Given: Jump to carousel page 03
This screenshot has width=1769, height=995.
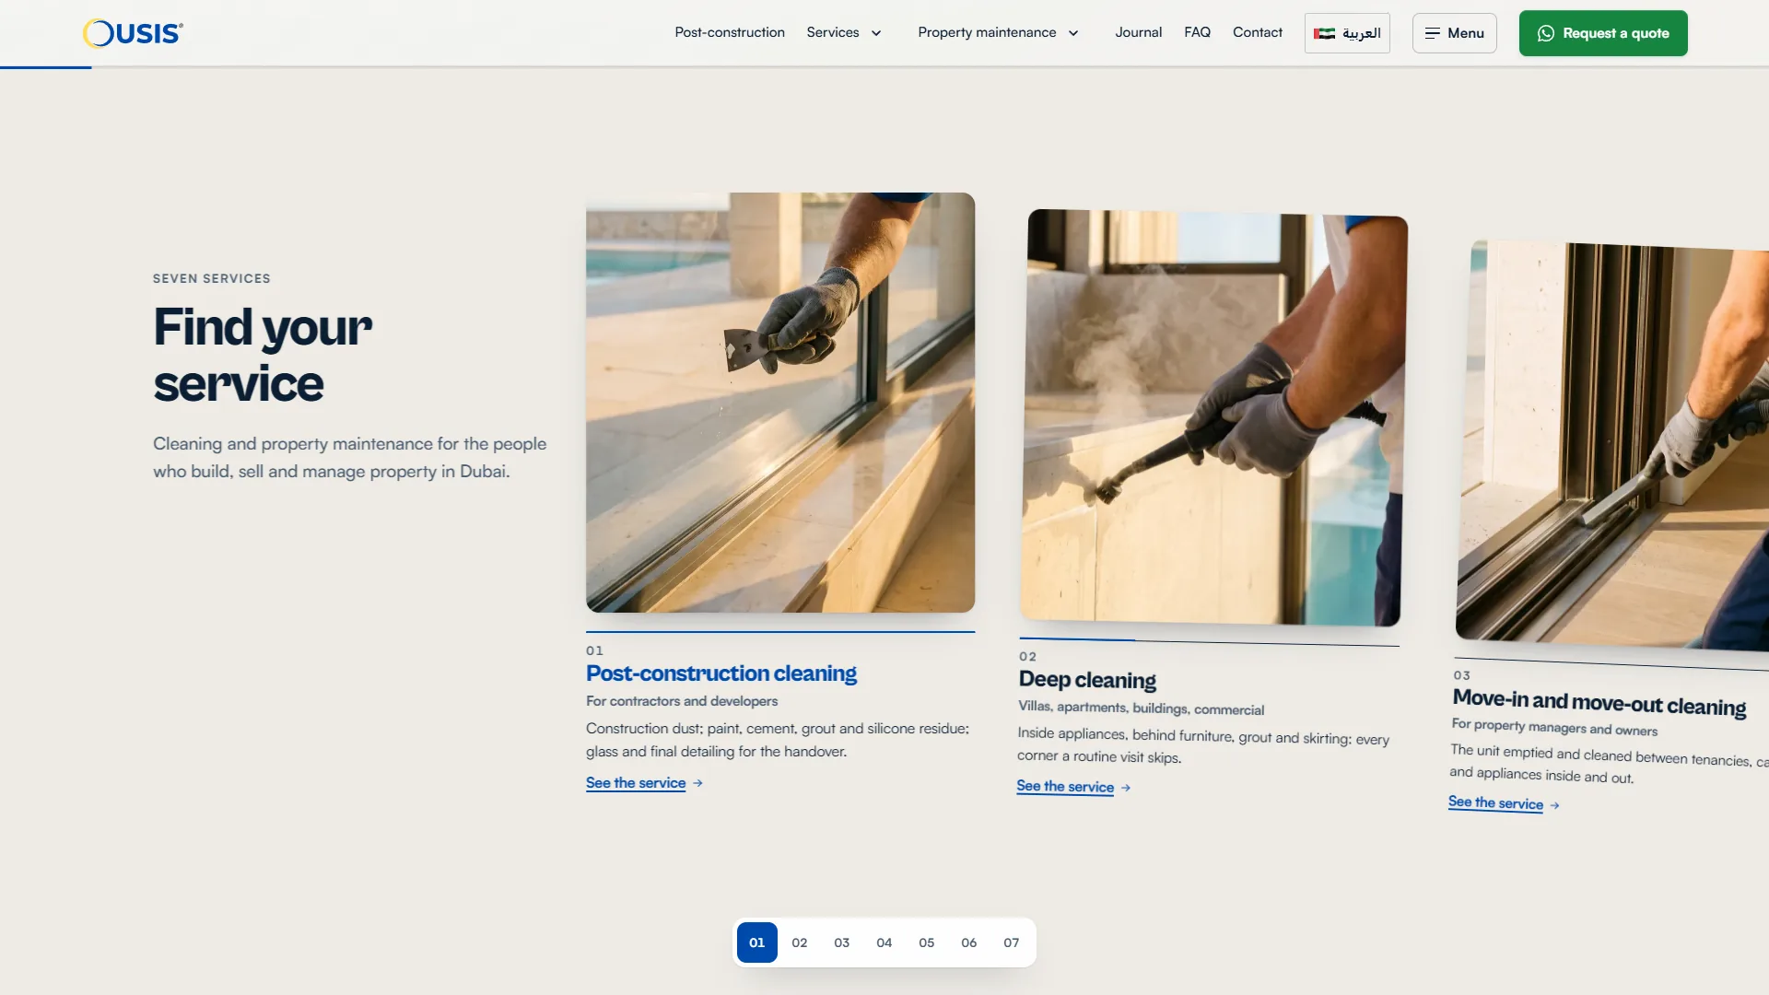Looking at the screenshot, I should click(842, 942).
